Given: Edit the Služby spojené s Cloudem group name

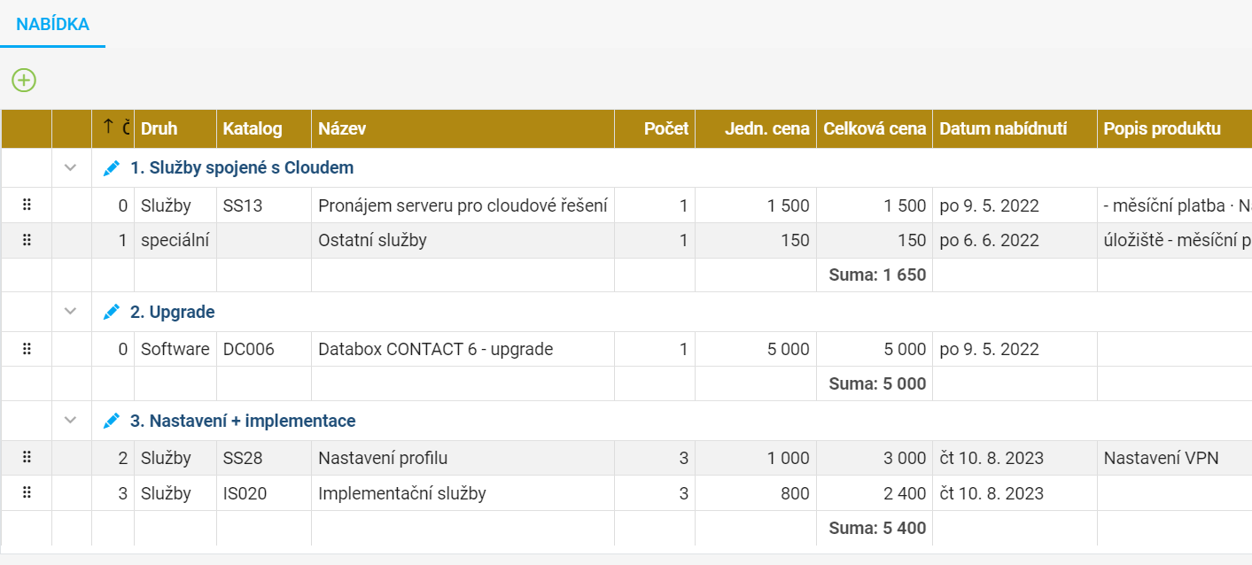Looking at the screenshot, I should pyautogui.click(x=111, y=166).
